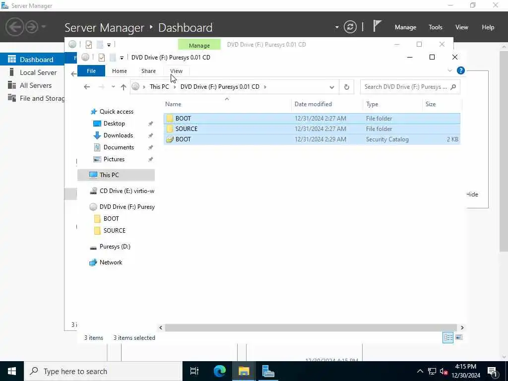The image size is (508, 381).
Task: Open the File tab in Explorer ribbon
Action: (x=91, y=71)
